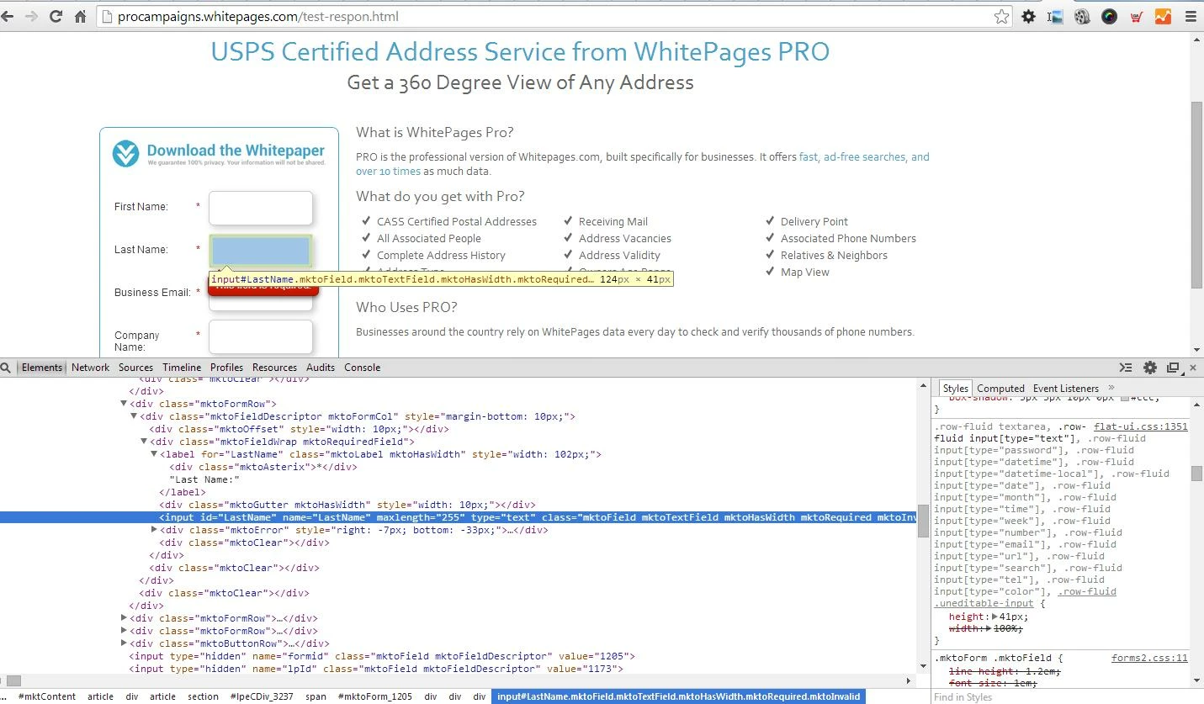Screen dimensions: 1204x704
Task: Click the #ccc box-shadow color swatch
Action: point(1125,398)
